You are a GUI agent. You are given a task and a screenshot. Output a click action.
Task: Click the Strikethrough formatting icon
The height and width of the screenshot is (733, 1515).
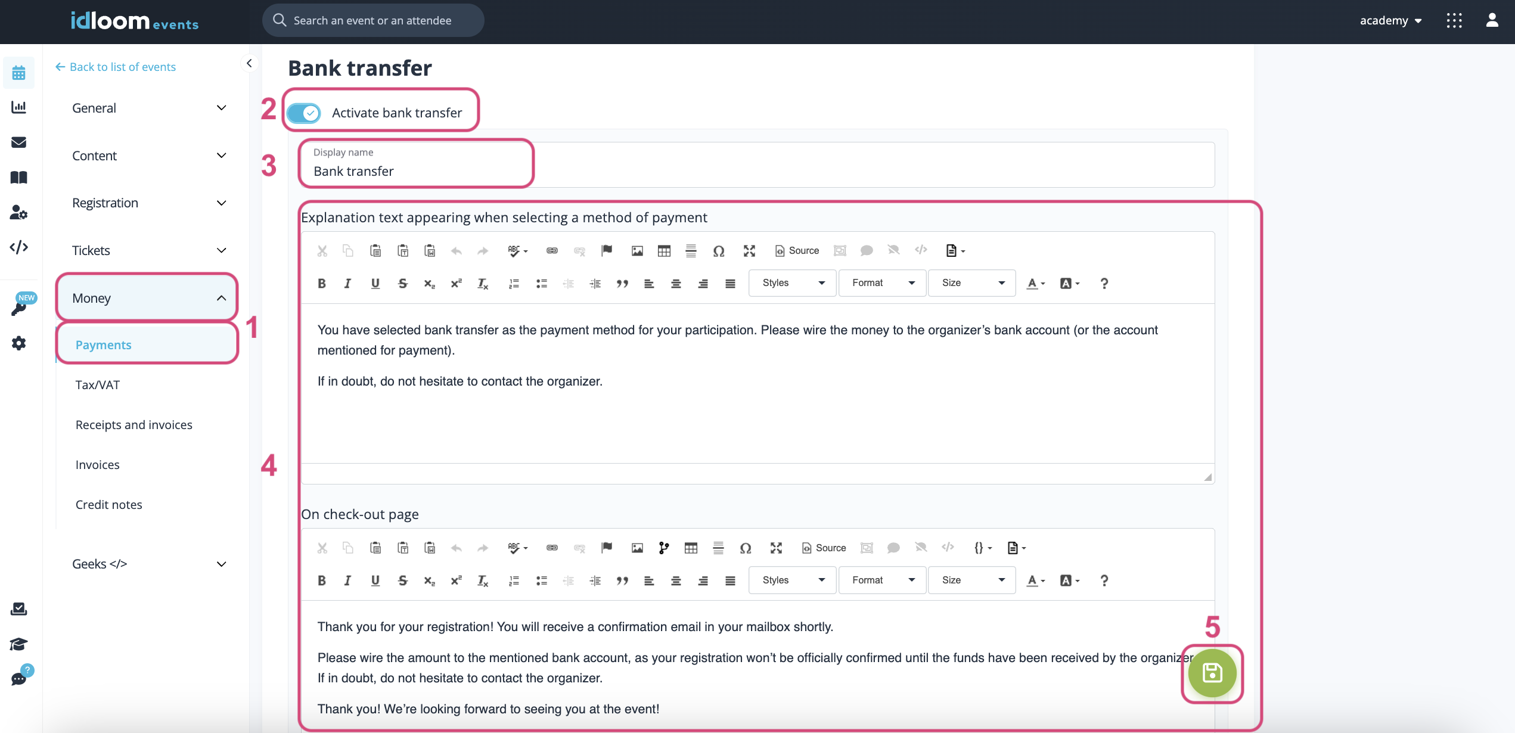(x=401, y=282)
